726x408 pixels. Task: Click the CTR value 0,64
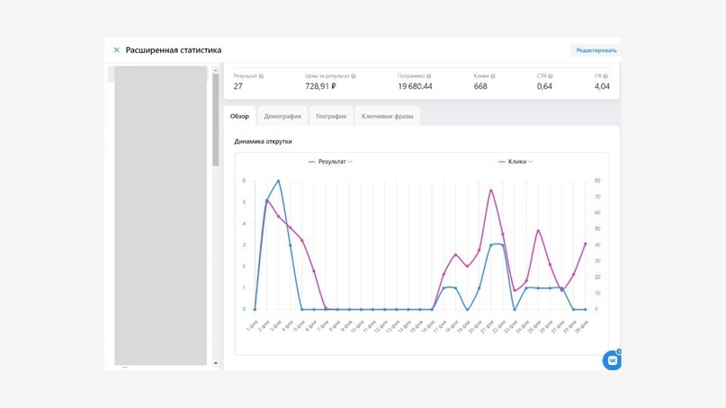point(544,86)
